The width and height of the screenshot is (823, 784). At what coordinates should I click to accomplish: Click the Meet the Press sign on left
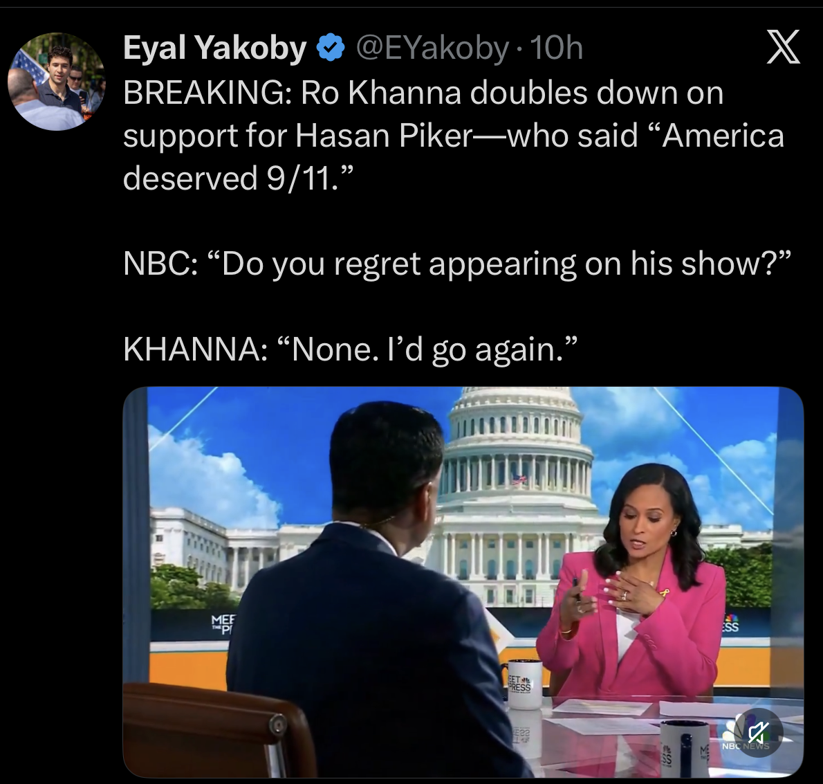click(x=222, y=624)
